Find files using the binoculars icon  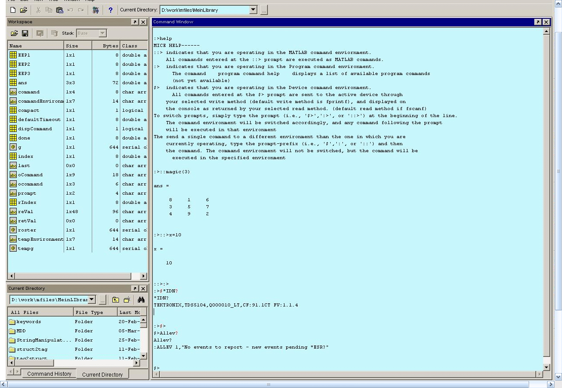(141, 300)
